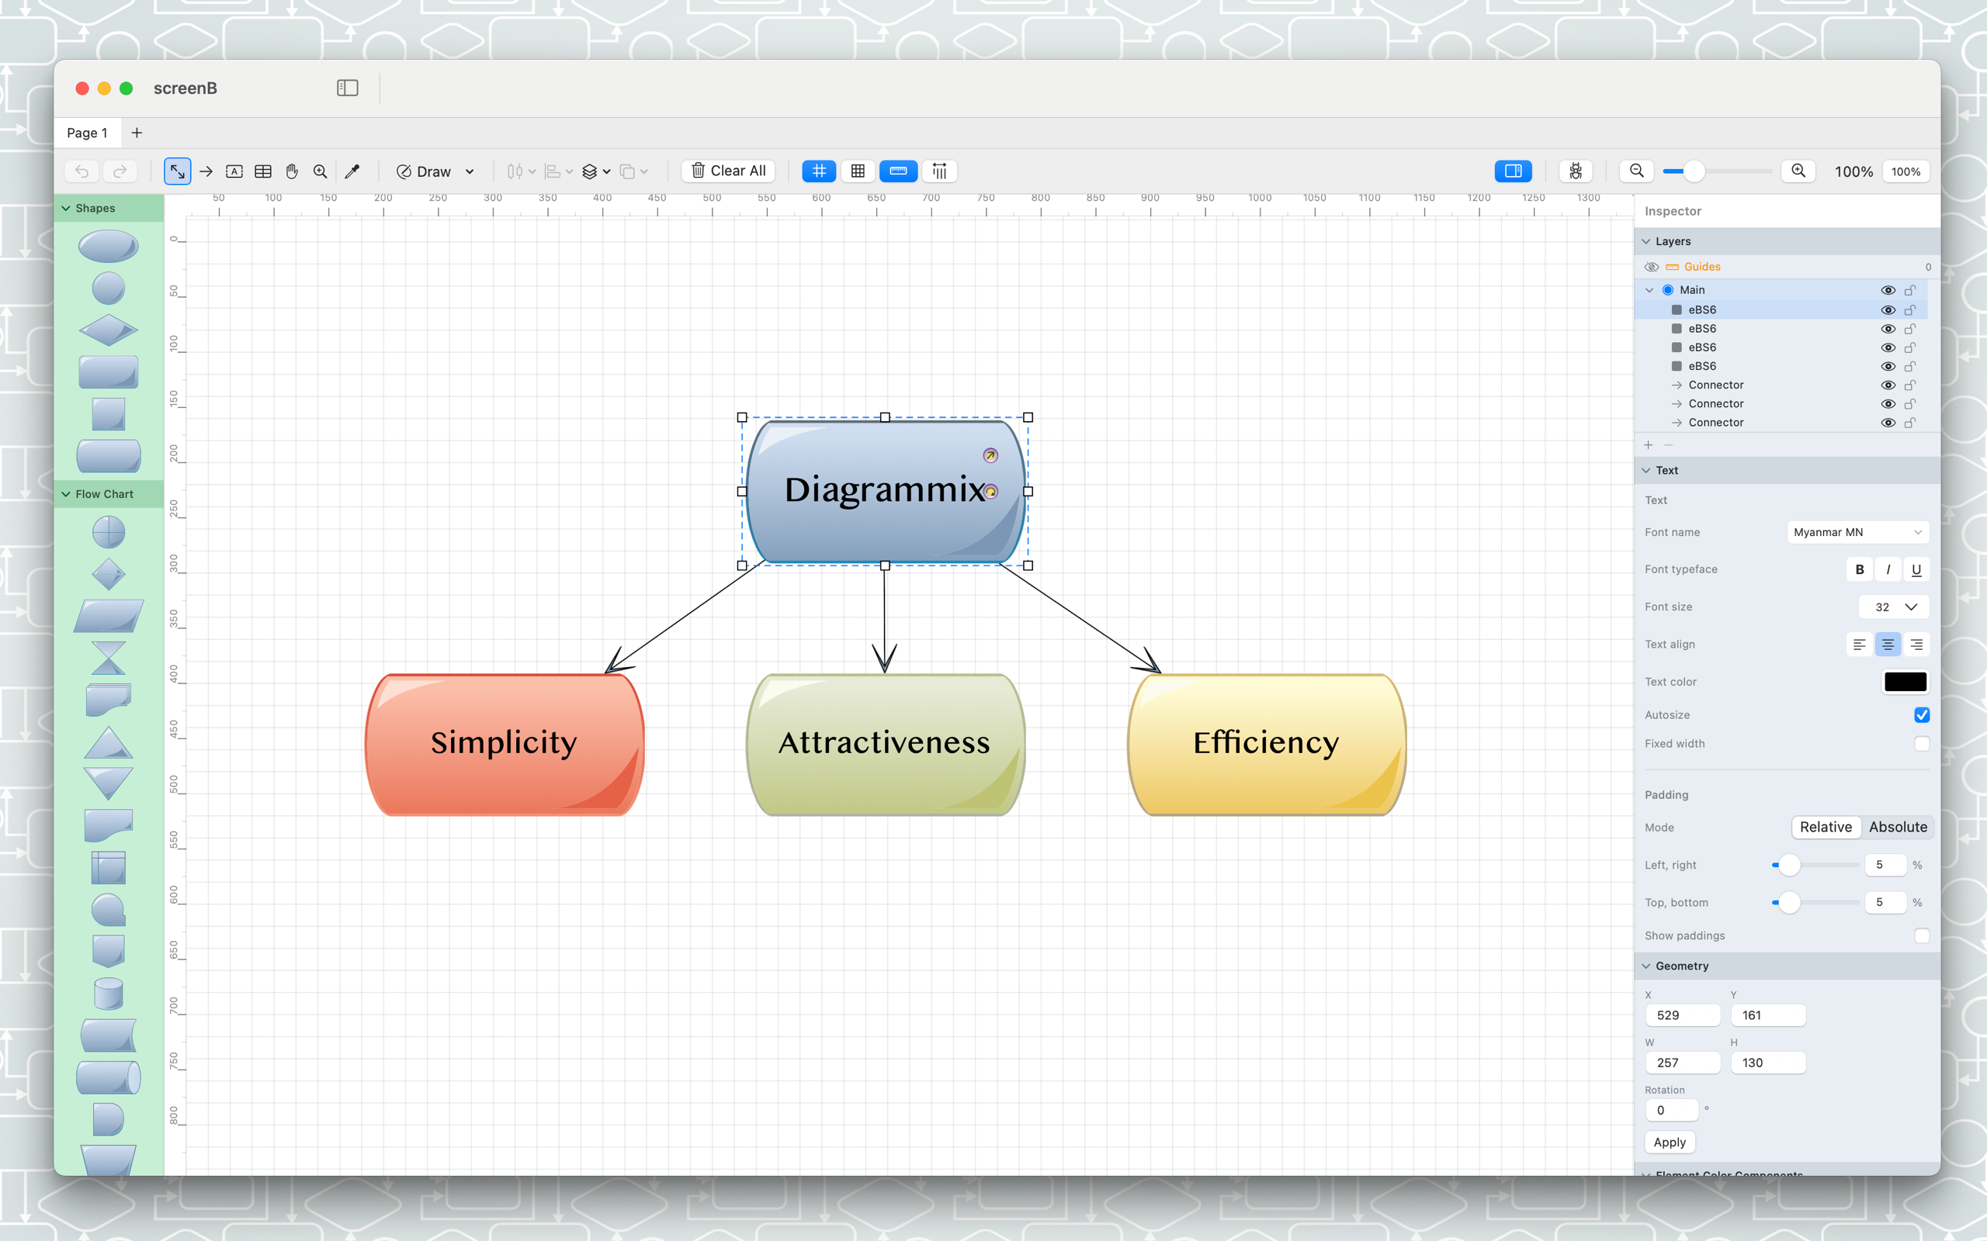The width and height of the screenshot is (1987, 1241).
Task: Hide the Main layer with its eye icon
Action: point(1888,291)
